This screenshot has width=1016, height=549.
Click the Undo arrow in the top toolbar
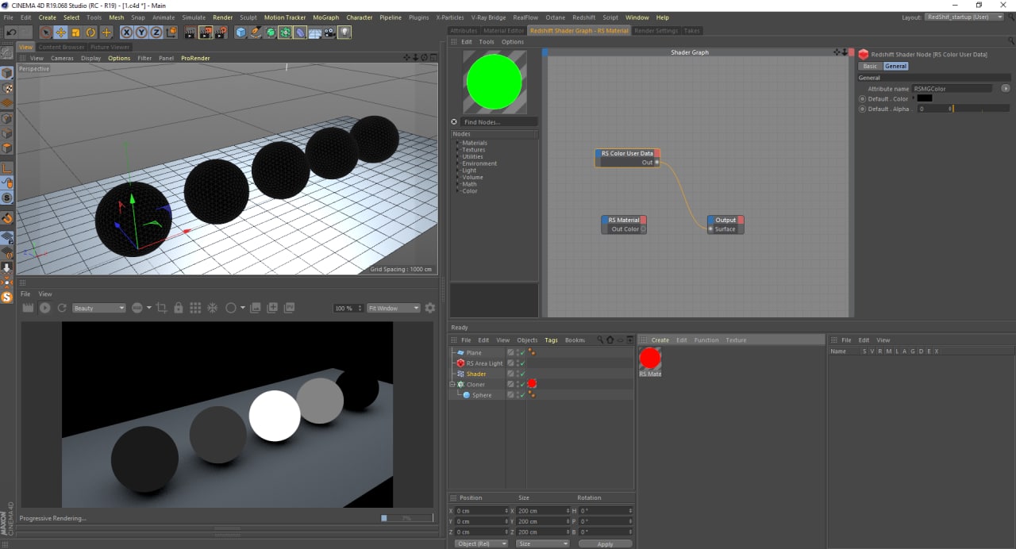click(11, 33)
